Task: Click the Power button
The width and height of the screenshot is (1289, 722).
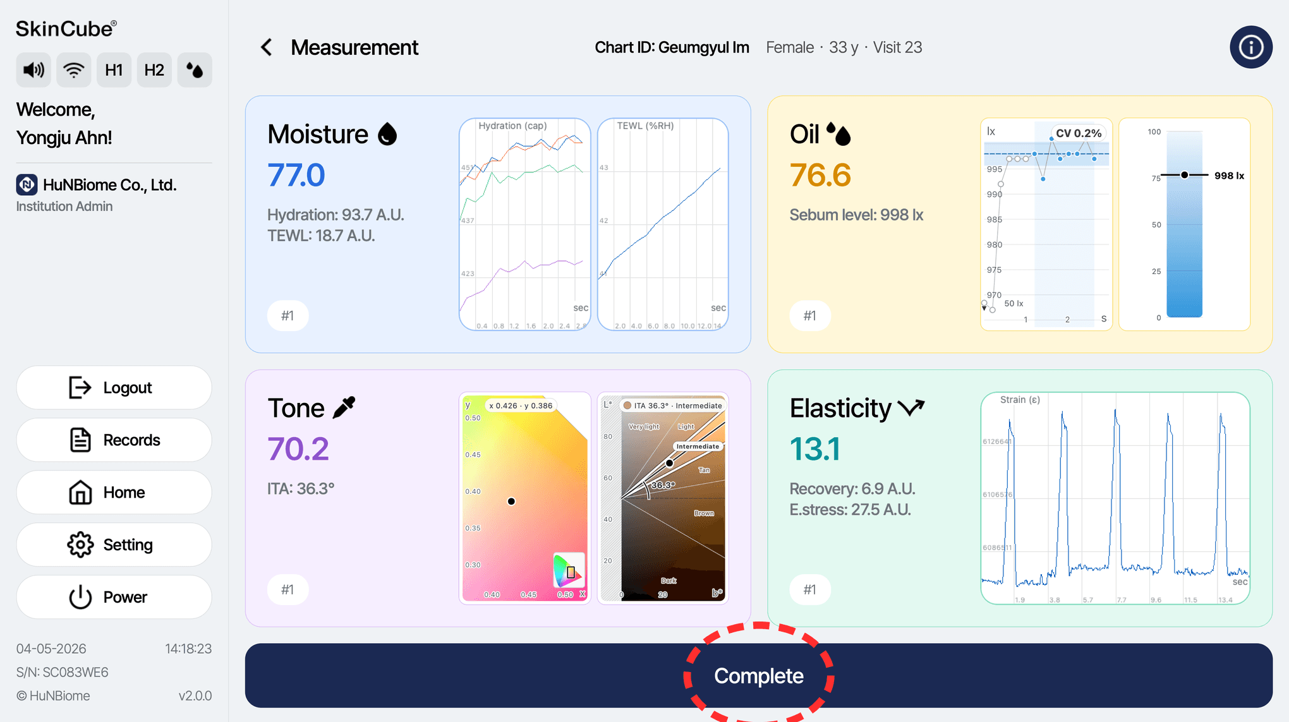Action: point(114,597)
